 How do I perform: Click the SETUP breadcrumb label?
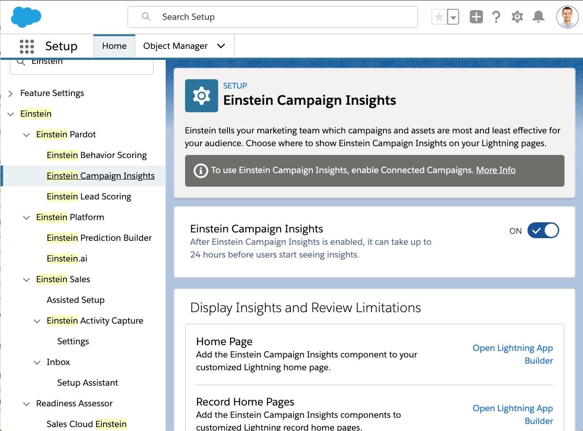235,85
